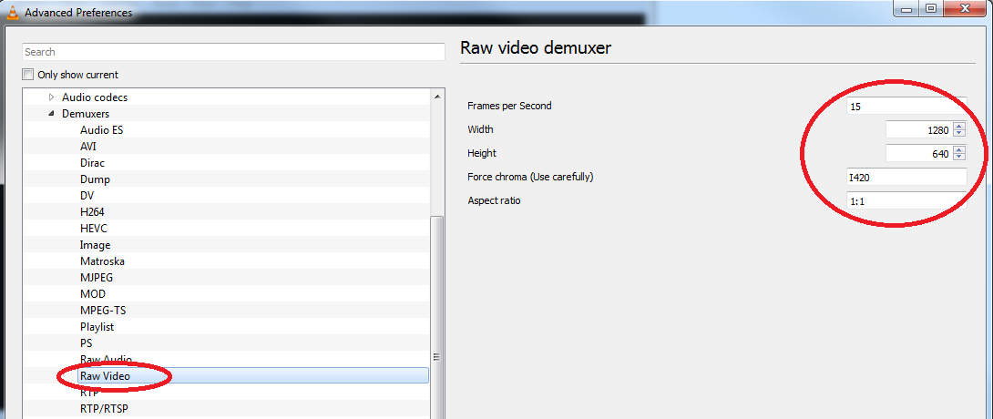993x419 pixels.
Task: Click the Force chroma (Use carefully) label
Action: pyautogui.click(x=530, y=178)
